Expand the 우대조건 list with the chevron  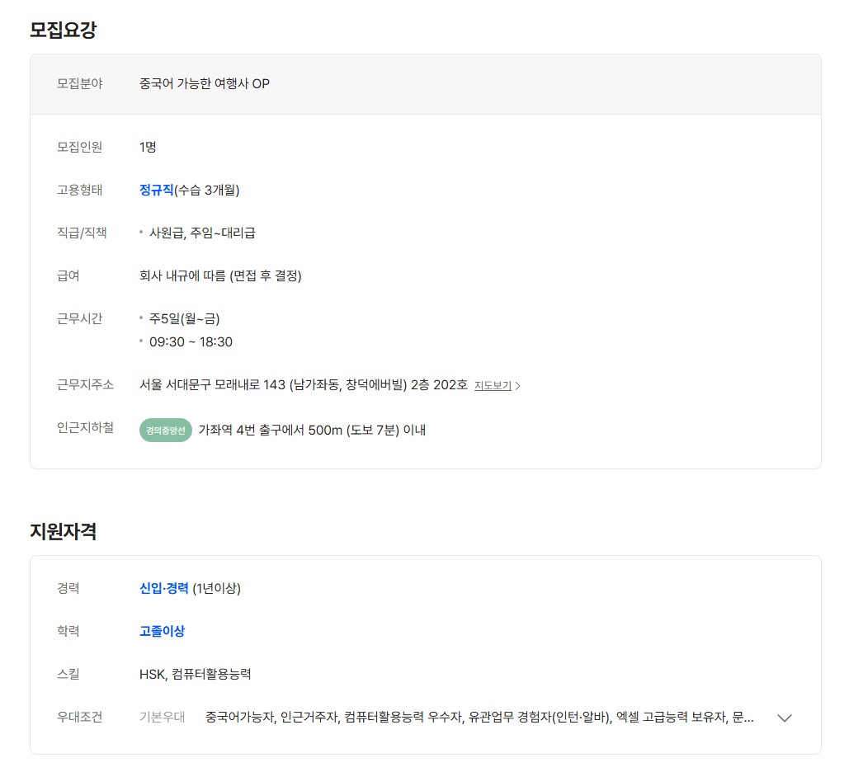[785, 718]
